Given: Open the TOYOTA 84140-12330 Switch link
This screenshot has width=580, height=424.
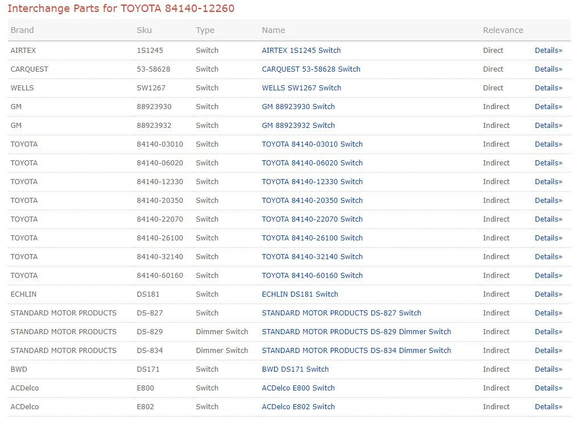Looking at the screenshot, I should (x=312, y=182).
